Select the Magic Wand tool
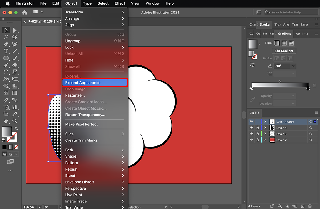Screen dimensions: 320x209 tap(6, 37)
